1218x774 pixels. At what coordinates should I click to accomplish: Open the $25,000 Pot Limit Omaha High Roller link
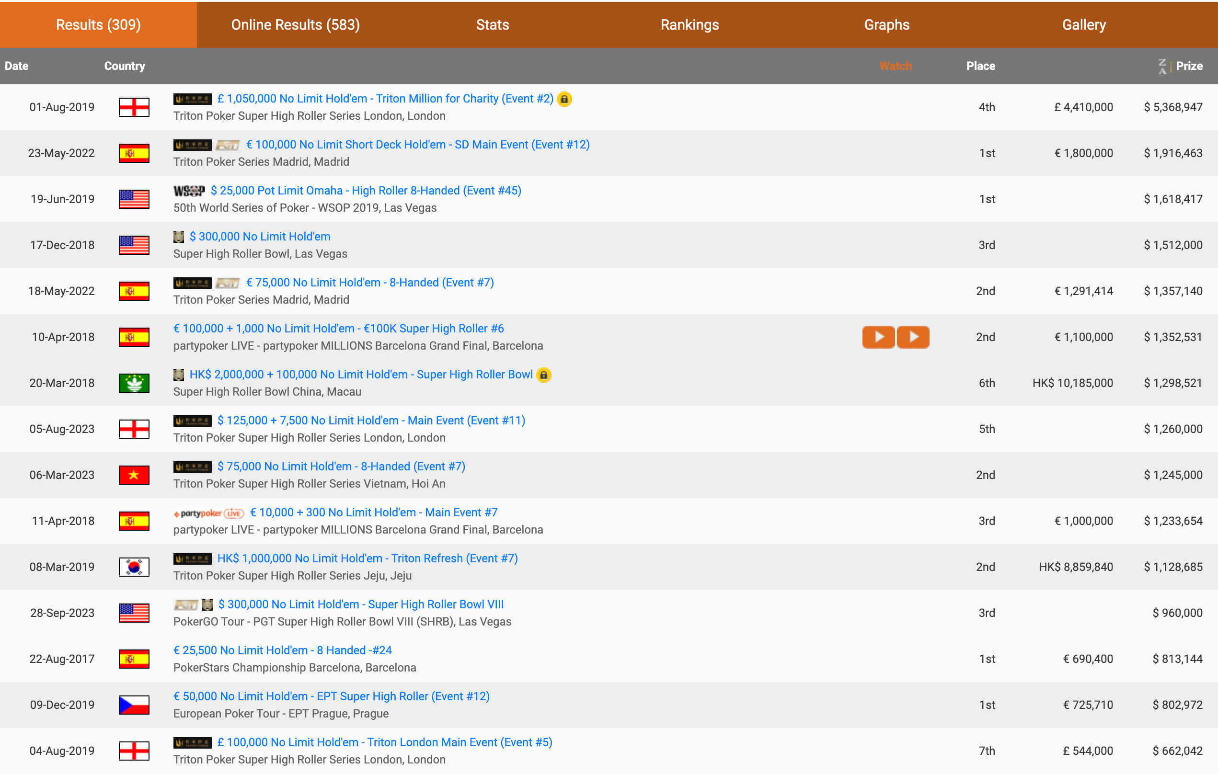pyautogui.click(x=366, y=191)
